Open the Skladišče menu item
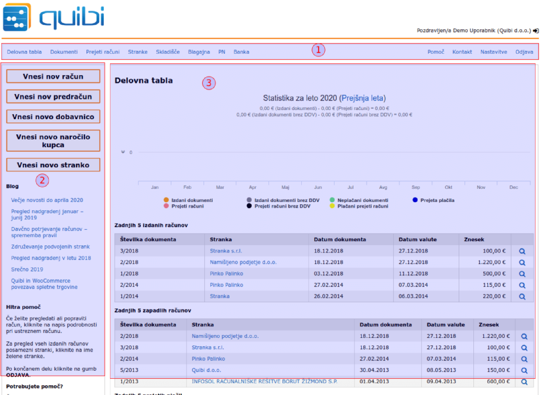The width and height of the screenshot is (541, 395). click(168, 52)
